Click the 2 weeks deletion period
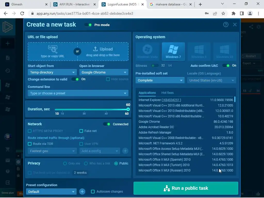 (x=80, y=172)
